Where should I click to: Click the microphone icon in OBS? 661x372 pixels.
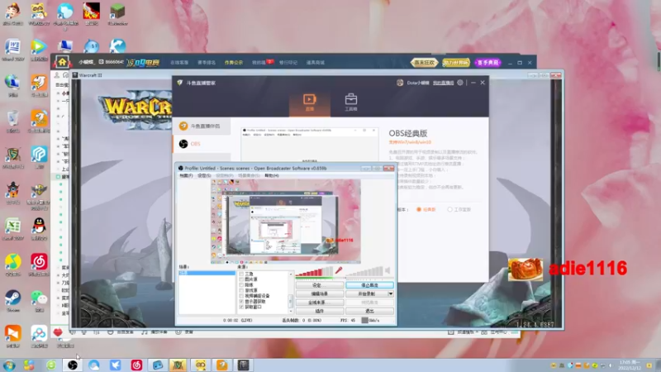click(x=339, y=270)
